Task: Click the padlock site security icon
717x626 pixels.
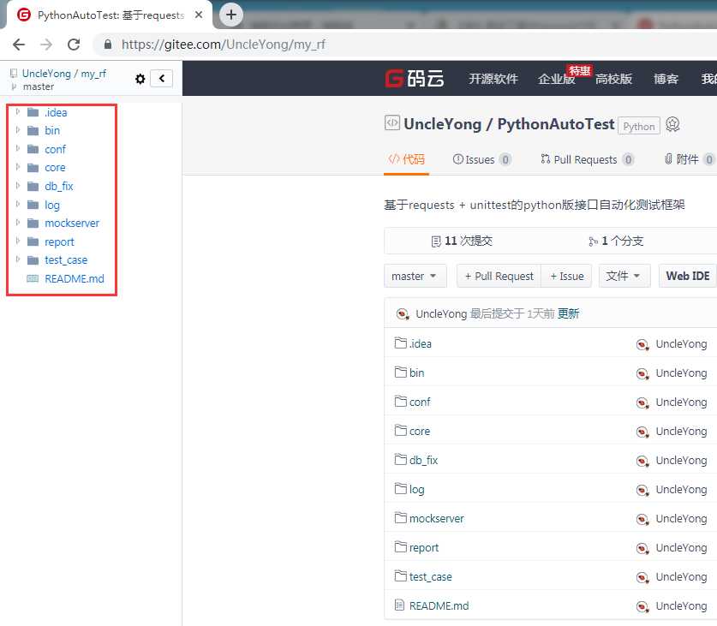Action: (x=108, y=45)
